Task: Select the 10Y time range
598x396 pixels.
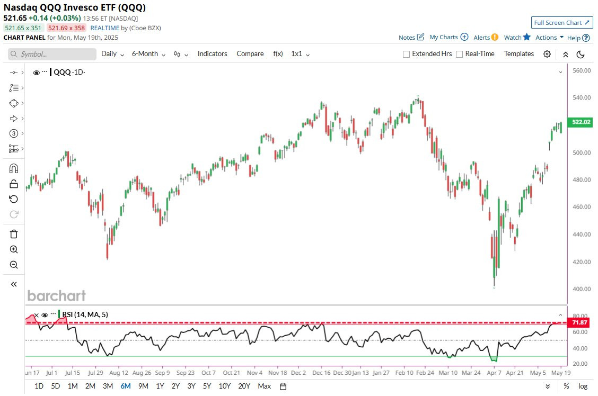Action: 225,386
